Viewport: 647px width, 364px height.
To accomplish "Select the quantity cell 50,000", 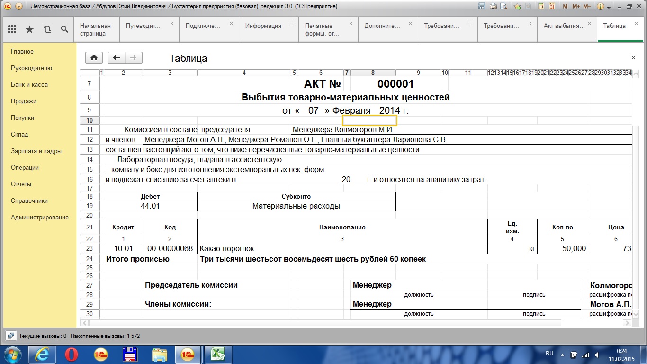I will pyautogui.click(x=563, y=248).
